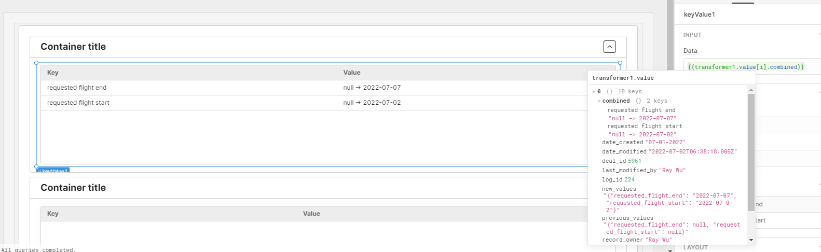Viewport: 821px width, 252px height.
Task: Collapse the "combined" node in the tree
Action: [599, 101]
